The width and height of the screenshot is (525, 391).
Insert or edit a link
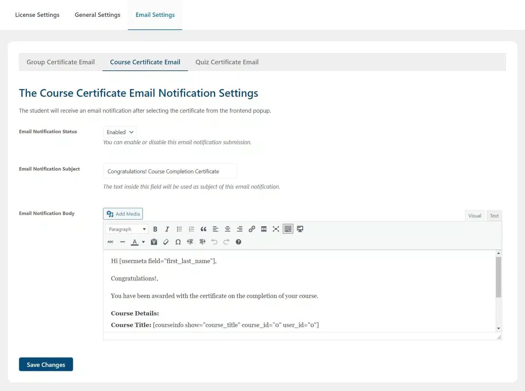click(252, 229)
